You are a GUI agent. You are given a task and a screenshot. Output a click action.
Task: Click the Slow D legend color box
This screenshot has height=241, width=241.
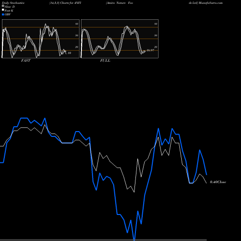click(x=3, y=6)
